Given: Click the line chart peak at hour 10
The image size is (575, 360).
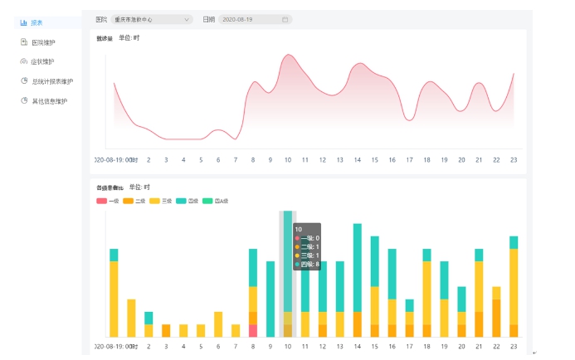Looking at the screenshot, I should (288, 56).
